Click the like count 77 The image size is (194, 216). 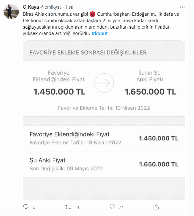point(121,207)
